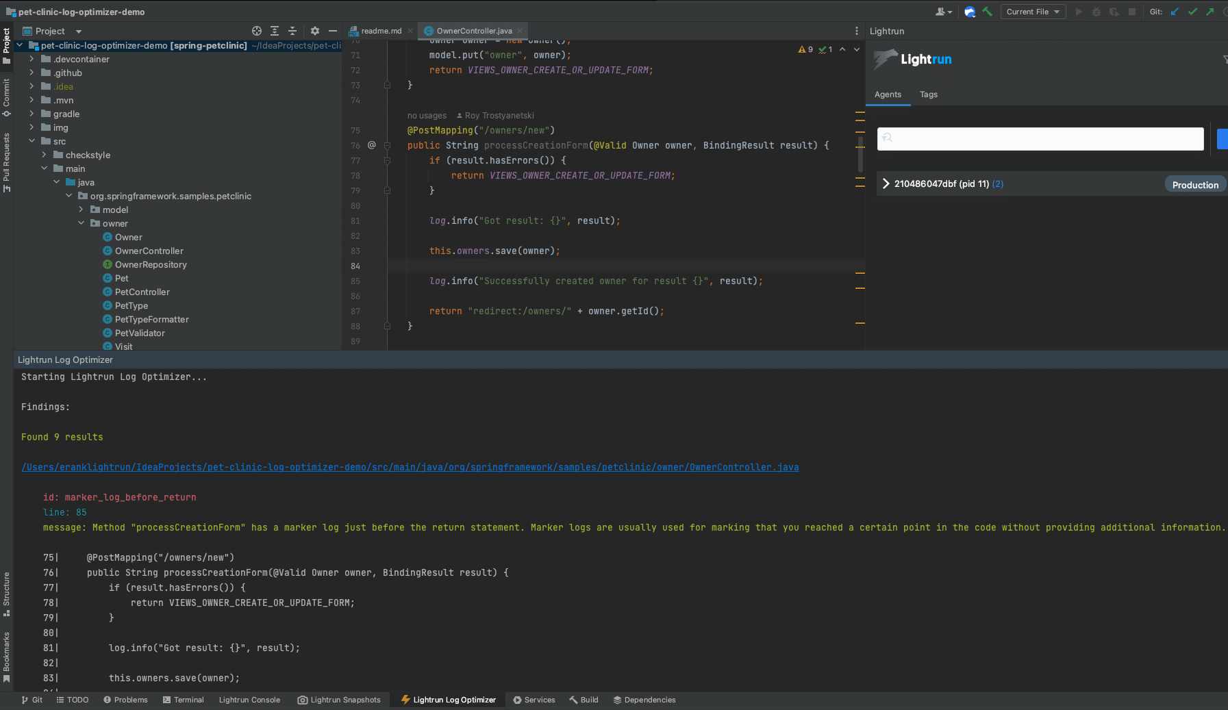Open the Lightrun logo panel header
Viewport: 1228px width, 710px height.
914,60
